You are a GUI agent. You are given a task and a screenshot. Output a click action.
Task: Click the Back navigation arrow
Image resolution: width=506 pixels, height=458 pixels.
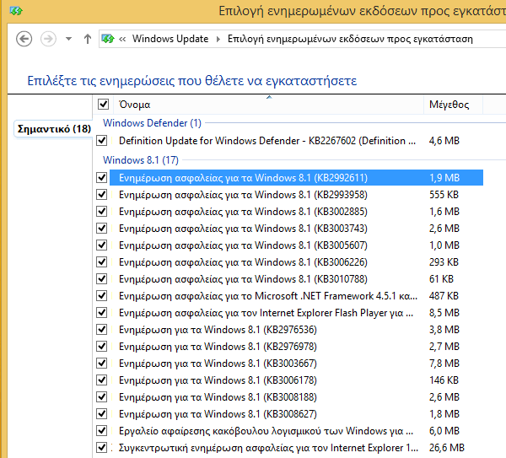[24, 39]
